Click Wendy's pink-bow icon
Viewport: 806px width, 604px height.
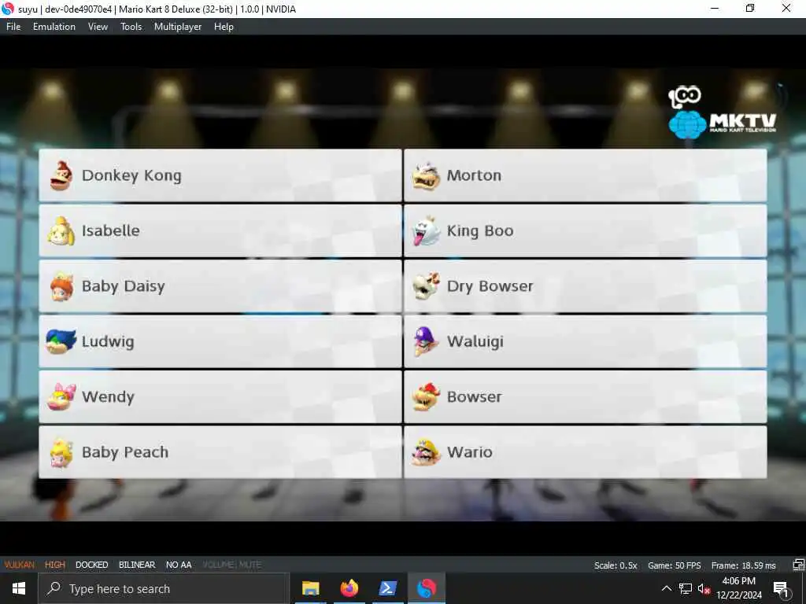[x=61, y=397]
